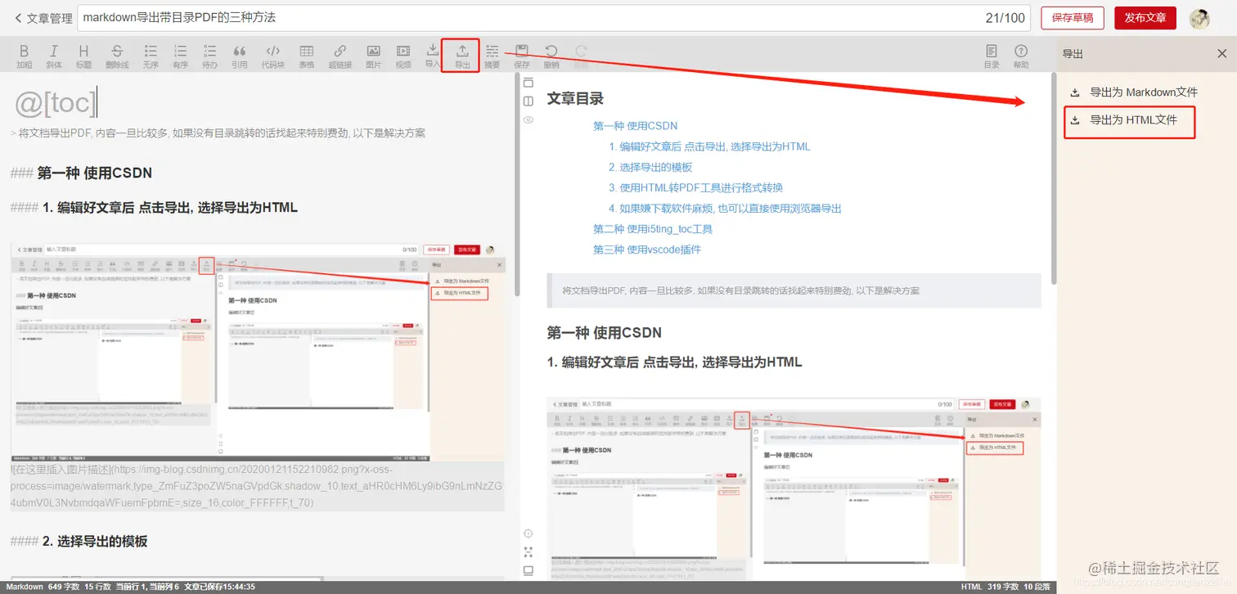The height and width of the screenshot is (594, 1237).
Task: Add a hyperlink via the 超链接 icon
Action: (x=339, y=55)
